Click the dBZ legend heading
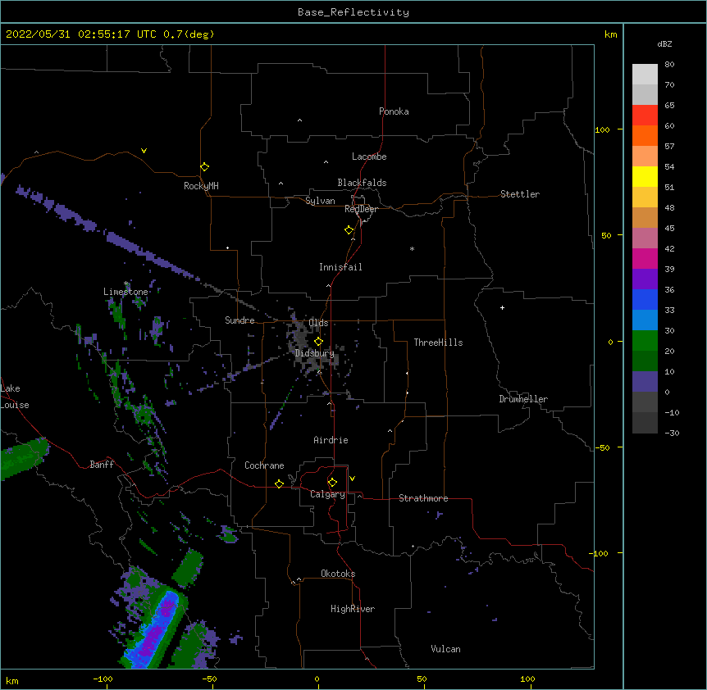Image resolution: width=707 pixels, height=690 pixels. [664, 44]
